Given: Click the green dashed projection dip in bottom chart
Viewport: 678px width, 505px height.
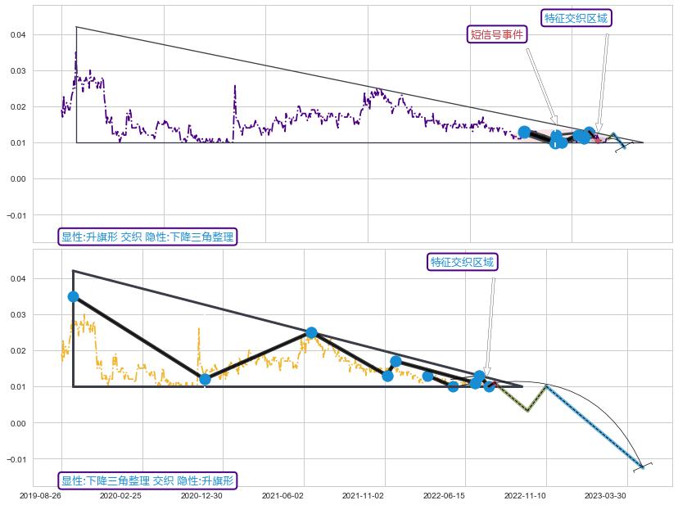Looking at the screenshot, I should pos(527,410).
